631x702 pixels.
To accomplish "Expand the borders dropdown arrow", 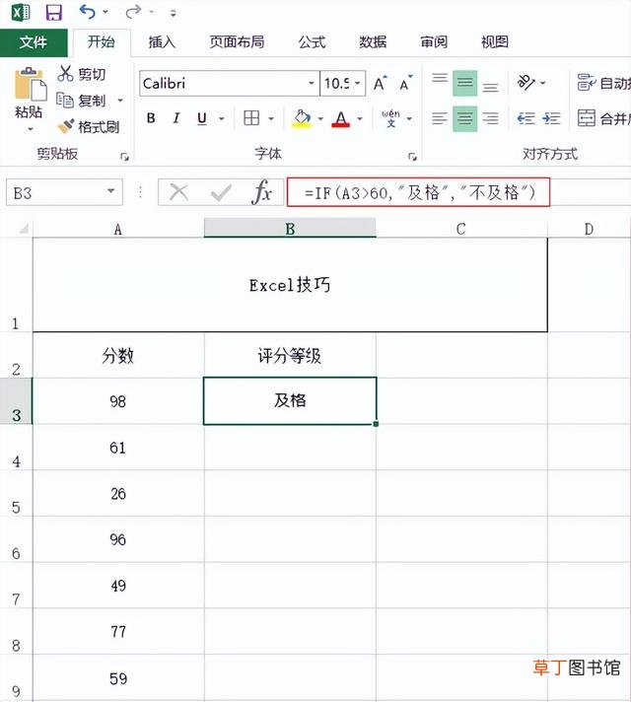I will 271,118.
